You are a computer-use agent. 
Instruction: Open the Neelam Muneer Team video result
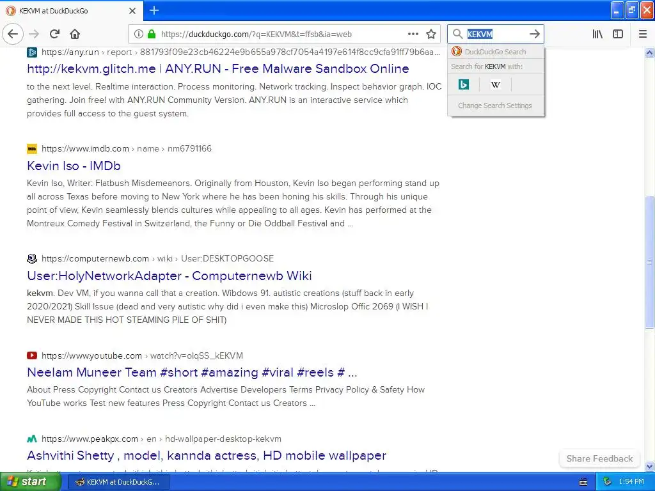tap(192, 372)
